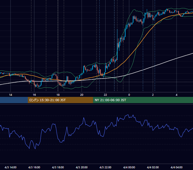Click the '2' hour label on price chart axis

153,95
